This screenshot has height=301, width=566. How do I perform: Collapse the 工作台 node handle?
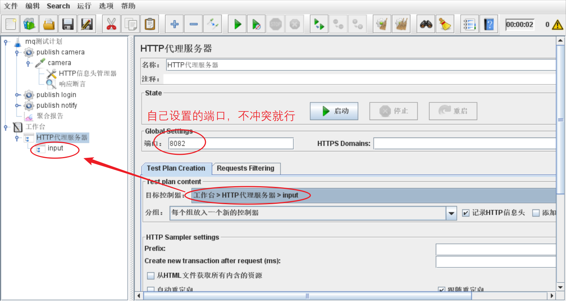click(x=6, y=127)
